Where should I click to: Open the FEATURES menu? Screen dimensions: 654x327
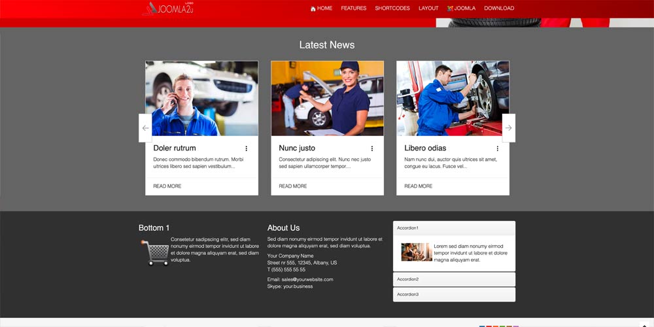point(354,9)
